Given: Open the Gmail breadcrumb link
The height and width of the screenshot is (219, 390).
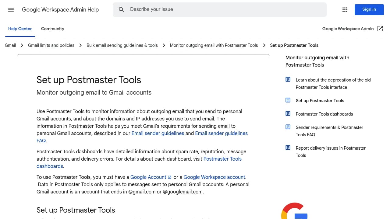Looking at the screenshot, I should click(10, 45).
